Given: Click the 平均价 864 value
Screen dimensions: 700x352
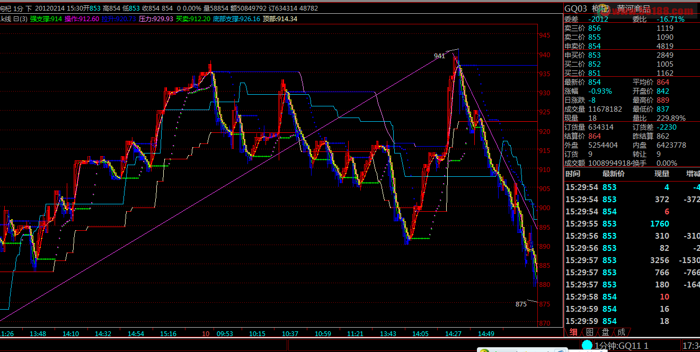Looking at the screenshot, I should coord(663,82).
